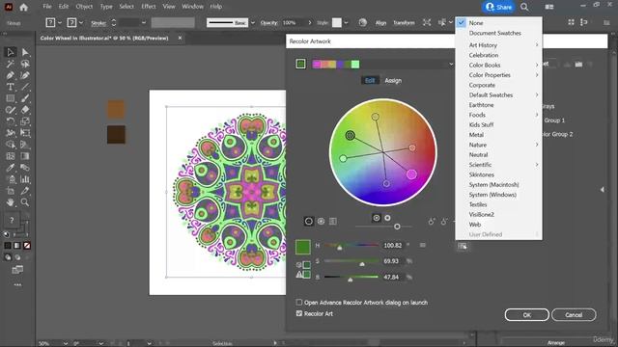Uncheck the Recolor Art checkbox
This screenshot has width=618, height=347.
point(299,313)
